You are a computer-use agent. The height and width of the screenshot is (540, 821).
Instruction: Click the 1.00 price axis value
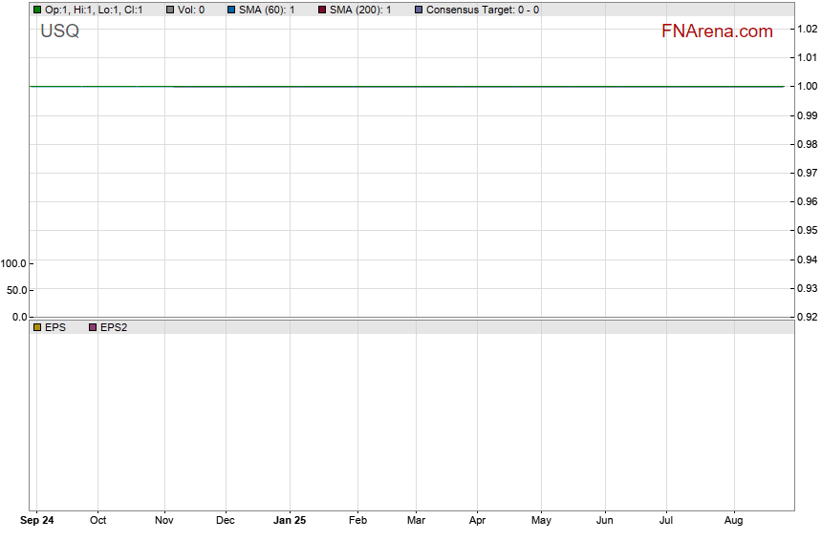(x=806, y=87)
